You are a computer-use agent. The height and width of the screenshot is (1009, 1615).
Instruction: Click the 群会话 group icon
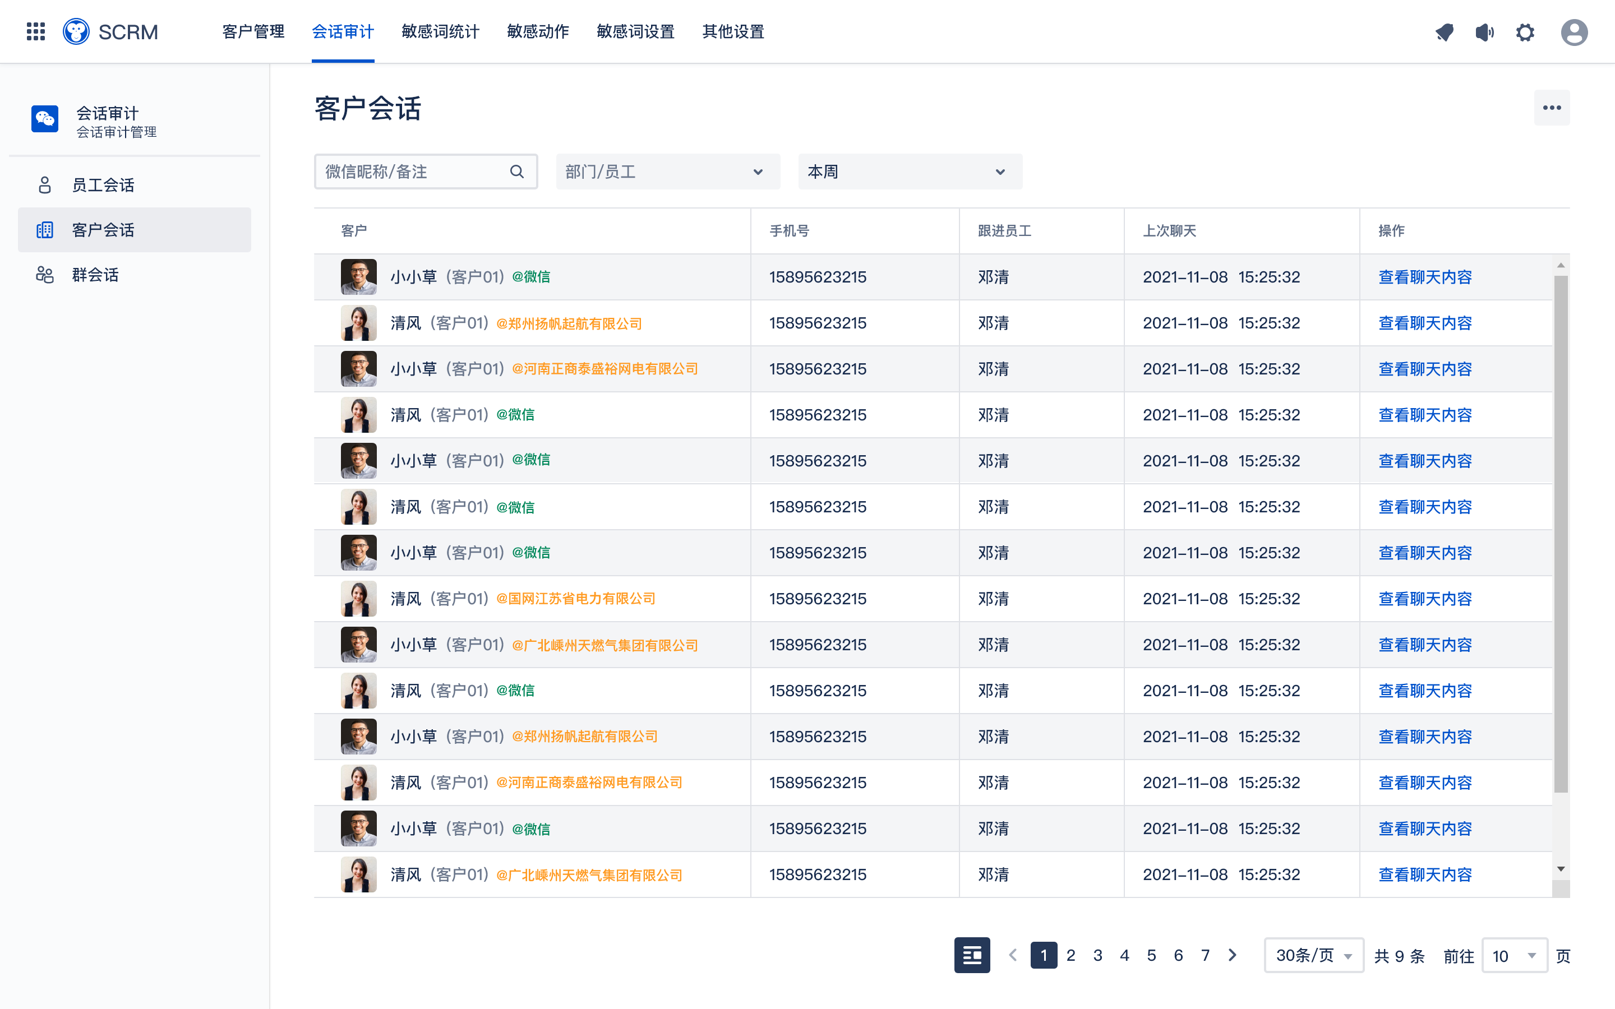tap(45, 274)
